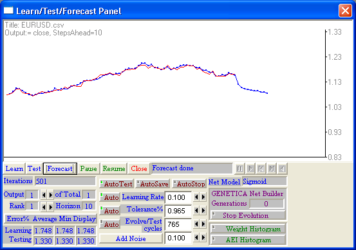Increase Evolve/Test cycles with right arrow
The image size is (356, 250).
(x=203, y=224)
